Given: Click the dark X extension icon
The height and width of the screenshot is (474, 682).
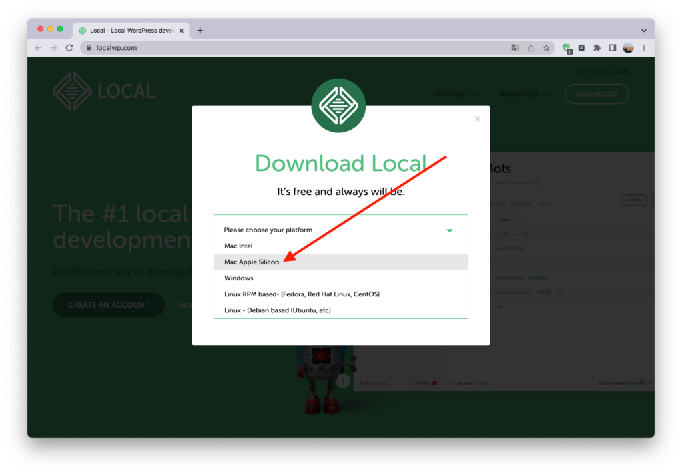Looking at the screenshot, I should (x=581, y=48).
